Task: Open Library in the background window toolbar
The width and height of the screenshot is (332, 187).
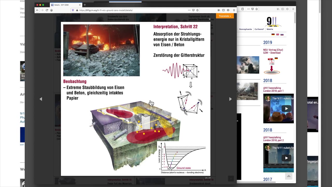Action: 278,9
